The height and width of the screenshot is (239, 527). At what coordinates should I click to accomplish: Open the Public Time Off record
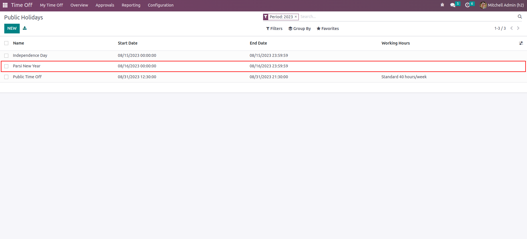[27, 77]
